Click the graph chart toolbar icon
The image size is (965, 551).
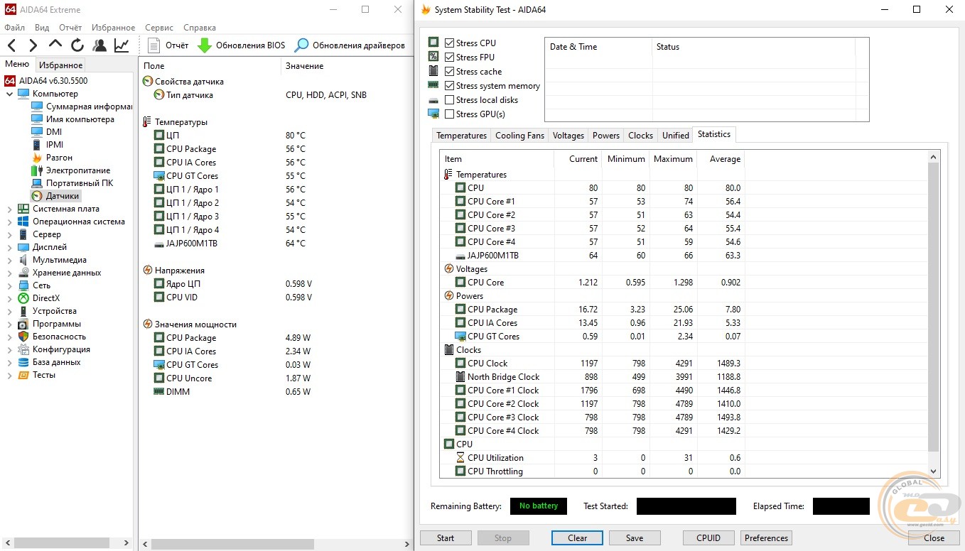[122, 45]
